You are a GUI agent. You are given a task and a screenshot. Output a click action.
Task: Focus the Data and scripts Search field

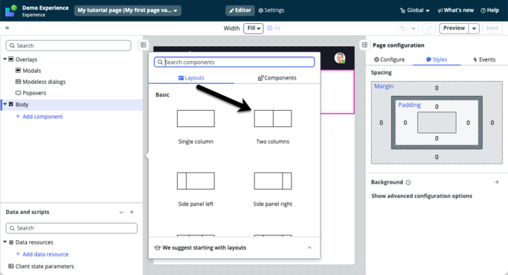coord(71,228)
